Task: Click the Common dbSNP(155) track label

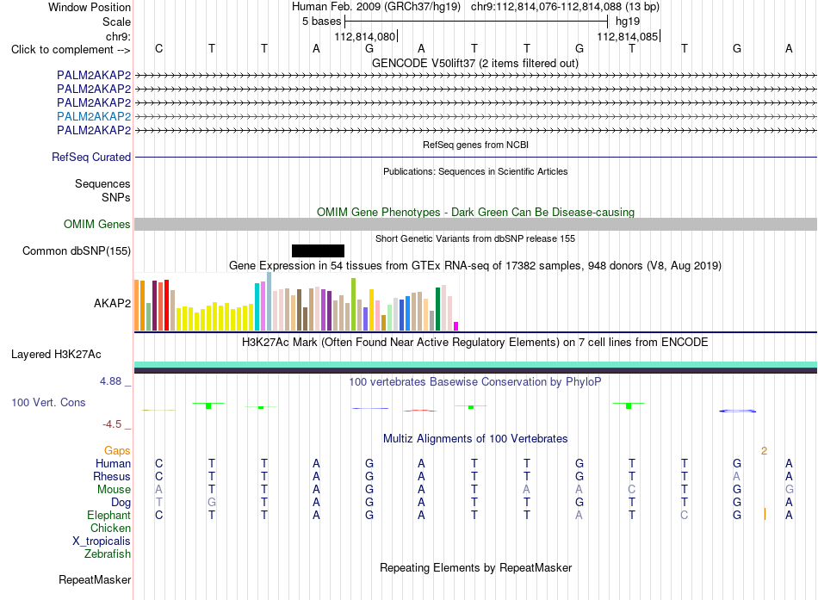Action: click(77, 251)
